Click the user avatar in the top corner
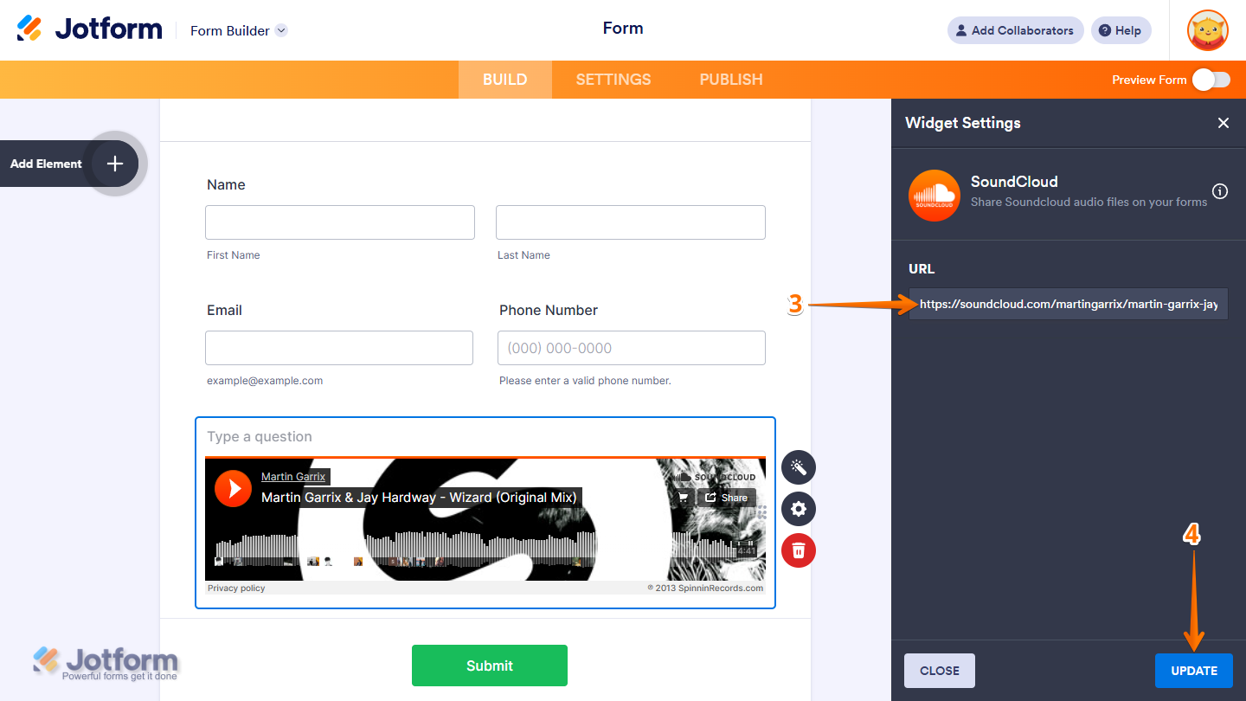1246x701 pixels. (x=1206, y=29)
